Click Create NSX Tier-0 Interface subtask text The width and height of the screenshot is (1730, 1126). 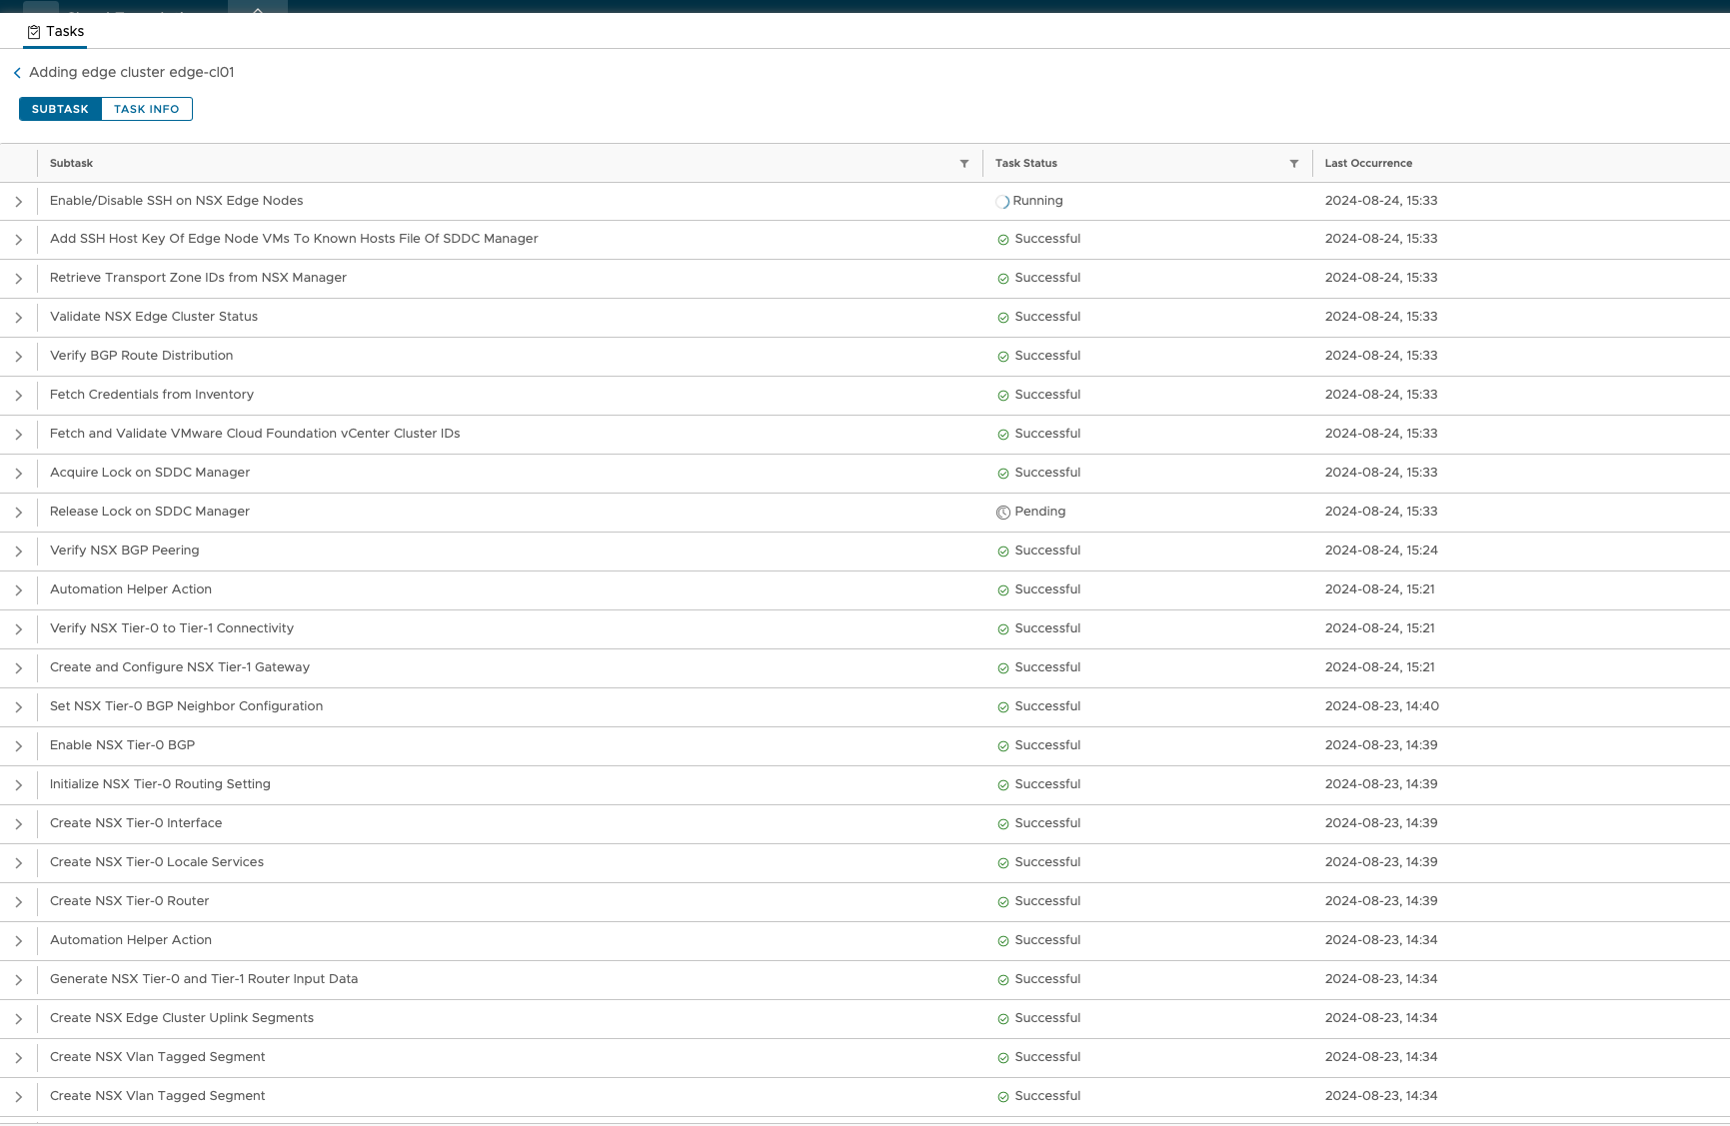pyautogui.click(x=136, y=823)
